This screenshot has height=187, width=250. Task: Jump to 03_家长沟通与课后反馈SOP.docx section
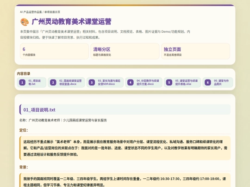click(x=105, y=82)
